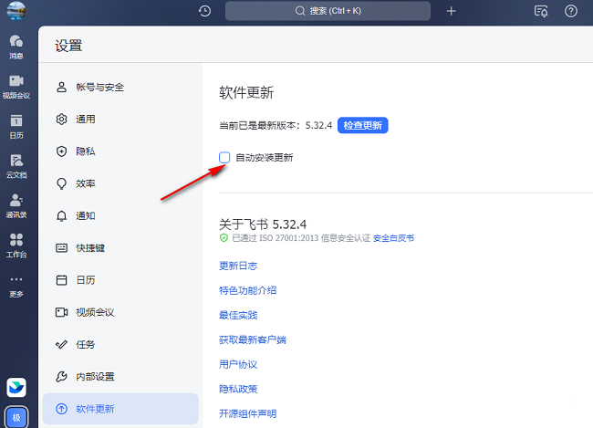This screenshot has width=593, height=428.
Task: Click the help question mark icon
Action: coord(571,11)
